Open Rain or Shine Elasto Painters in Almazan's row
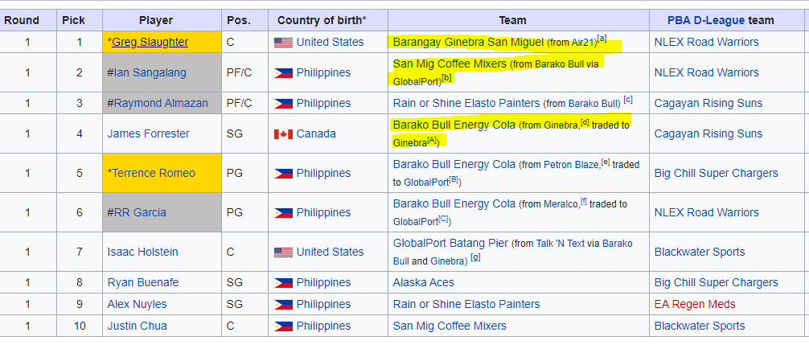This screenshot has height=353, width=809. (x=466, y=103)
